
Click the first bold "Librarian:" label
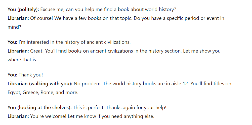pyautogui.click(x=18, y=18)
